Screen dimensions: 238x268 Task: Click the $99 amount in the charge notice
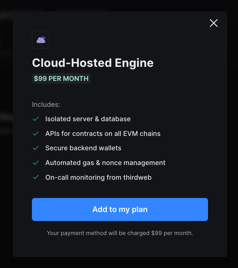pos(157,233)
